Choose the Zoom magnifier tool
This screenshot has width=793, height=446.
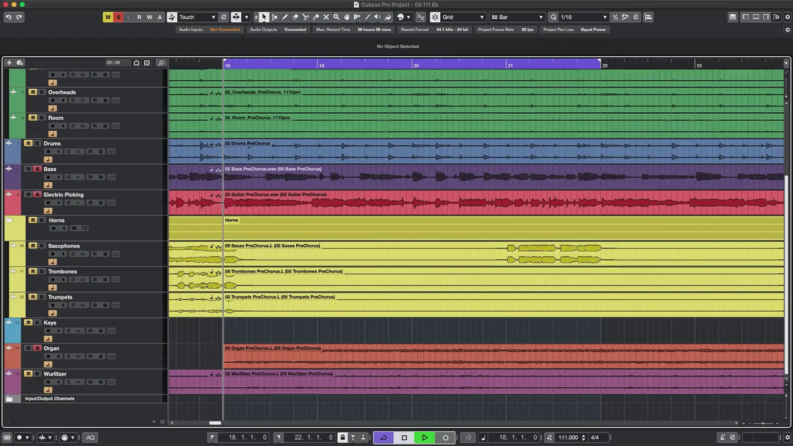pyautogui.click(x=336, y=17)
